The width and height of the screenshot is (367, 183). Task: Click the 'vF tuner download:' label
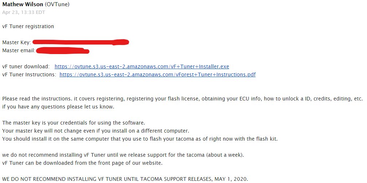pos(26,66)
